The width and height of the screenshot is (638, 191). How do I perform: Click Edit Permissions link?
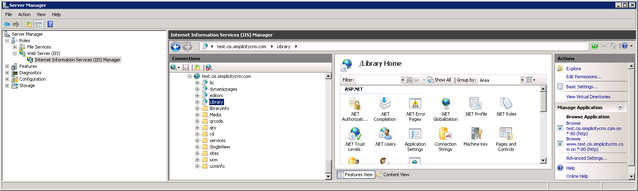(584, 77)
